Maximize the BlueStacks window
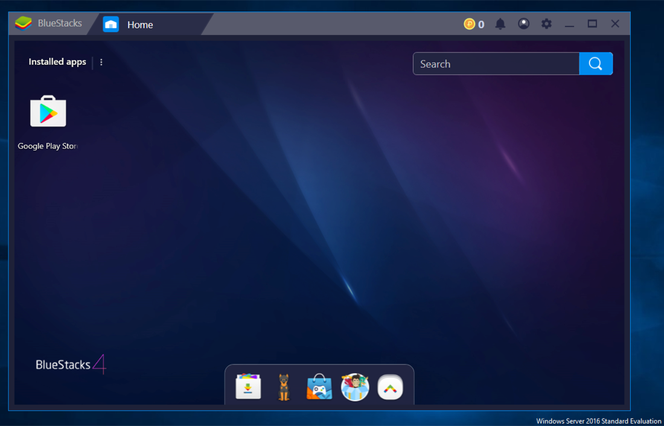The width and height of the screenshot is (664, 426). (x=592, y=24)
